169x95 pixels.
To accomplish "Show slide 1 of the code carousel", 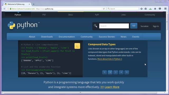I will [x=105, y=72].
